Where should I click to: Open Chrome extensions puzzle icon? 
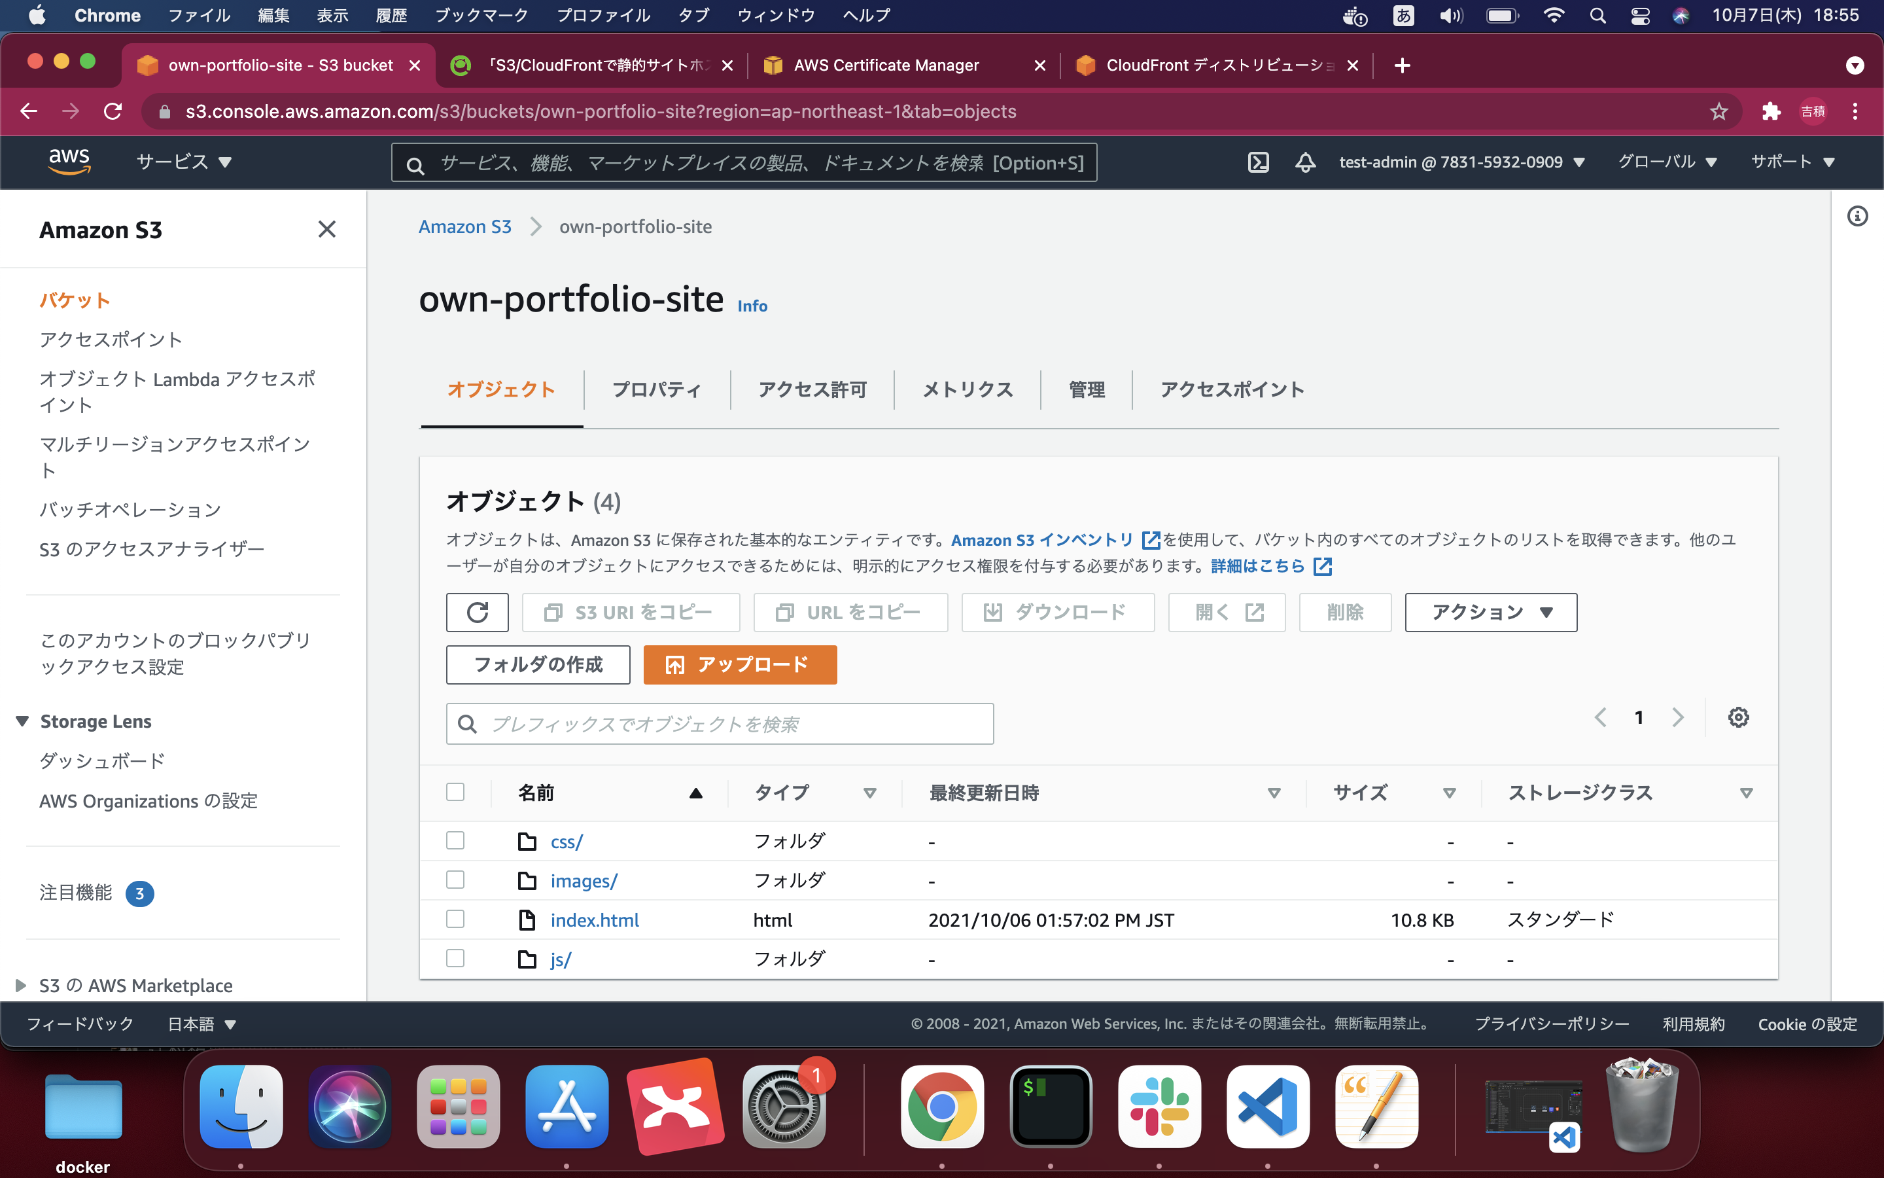tap(1771, 111)
